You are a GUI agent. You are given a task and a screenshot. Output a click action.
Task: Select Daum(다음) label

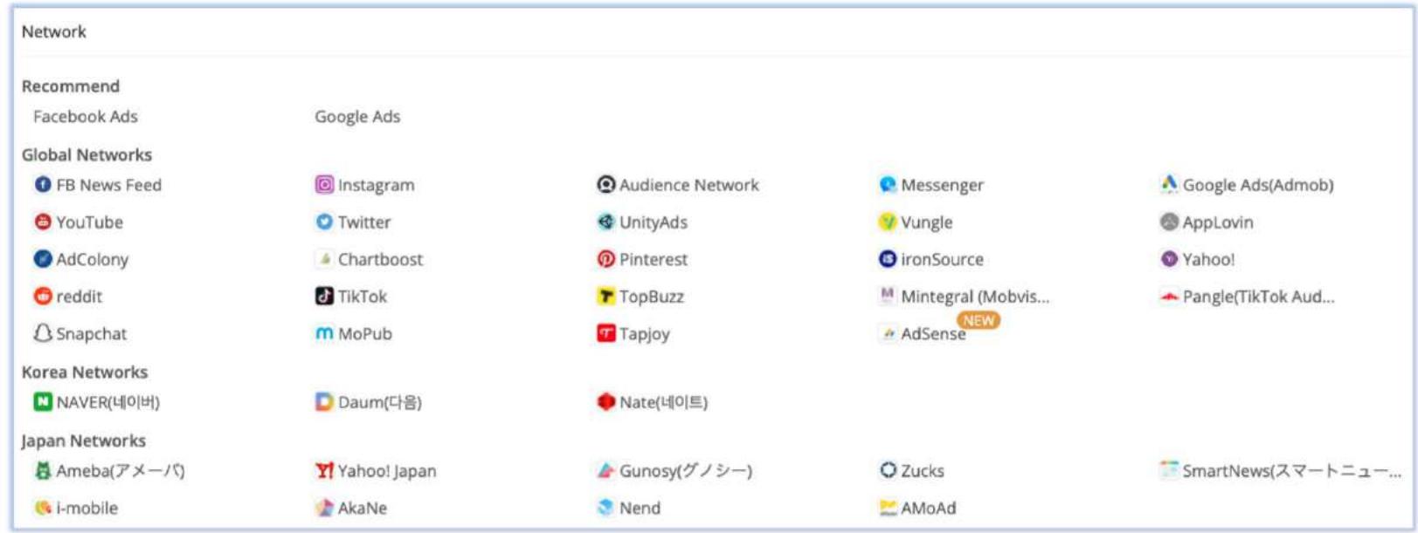380,402
